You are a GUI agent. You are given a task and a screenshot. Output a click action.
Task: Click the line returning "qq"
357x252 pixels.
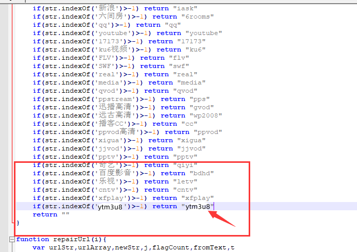107,25
